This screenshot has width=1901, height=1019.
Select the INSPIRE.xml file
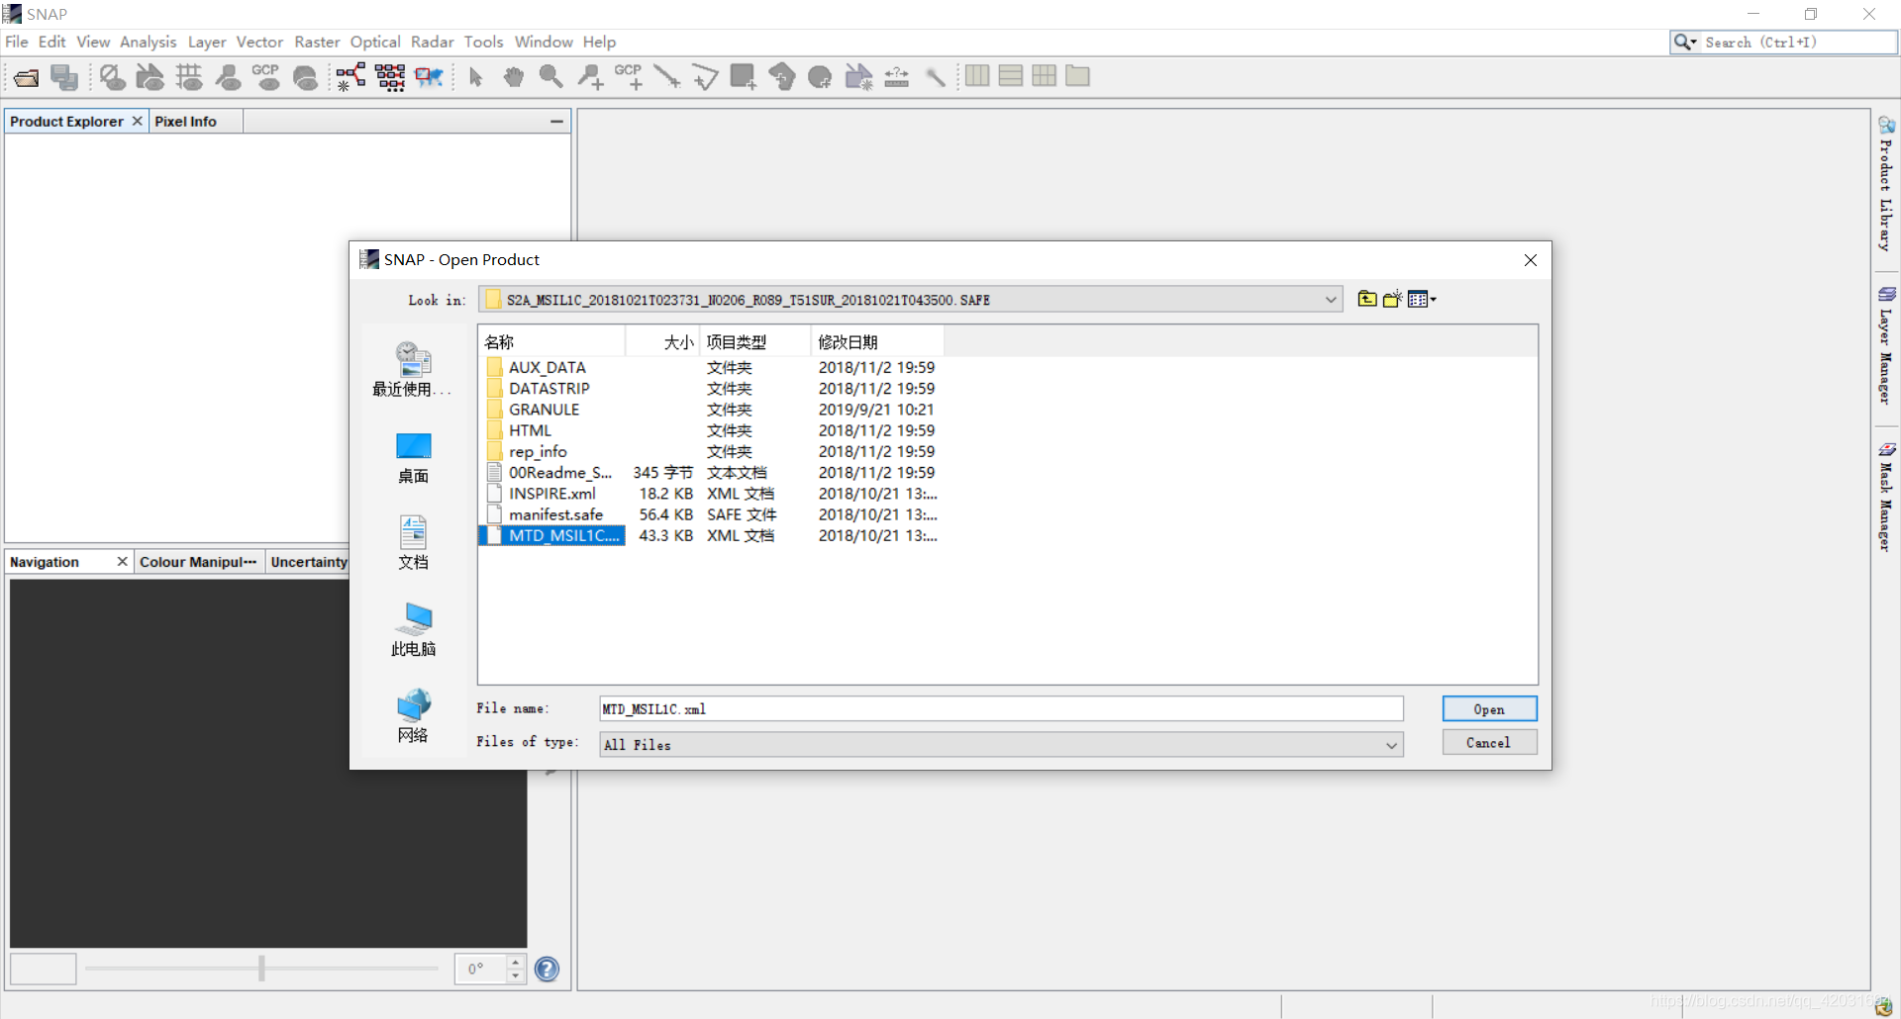(x=551, y=494)
